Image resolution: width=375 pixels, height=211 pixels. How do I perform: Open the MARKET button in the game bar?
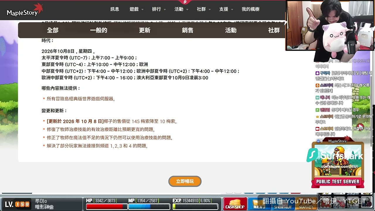[306, 204]
